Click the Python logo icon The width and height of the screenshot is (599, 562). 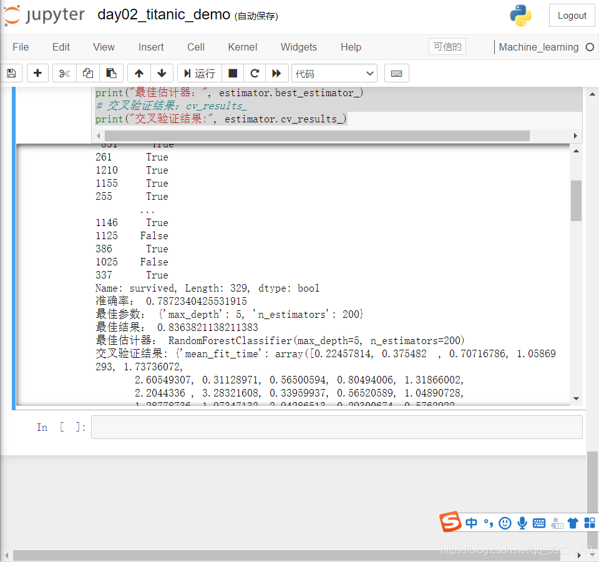coord(520,15)
